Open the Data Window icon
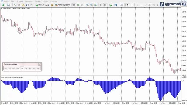Viewport: 187px width, 105px height. pyautogui.click(x=19, y=5)
